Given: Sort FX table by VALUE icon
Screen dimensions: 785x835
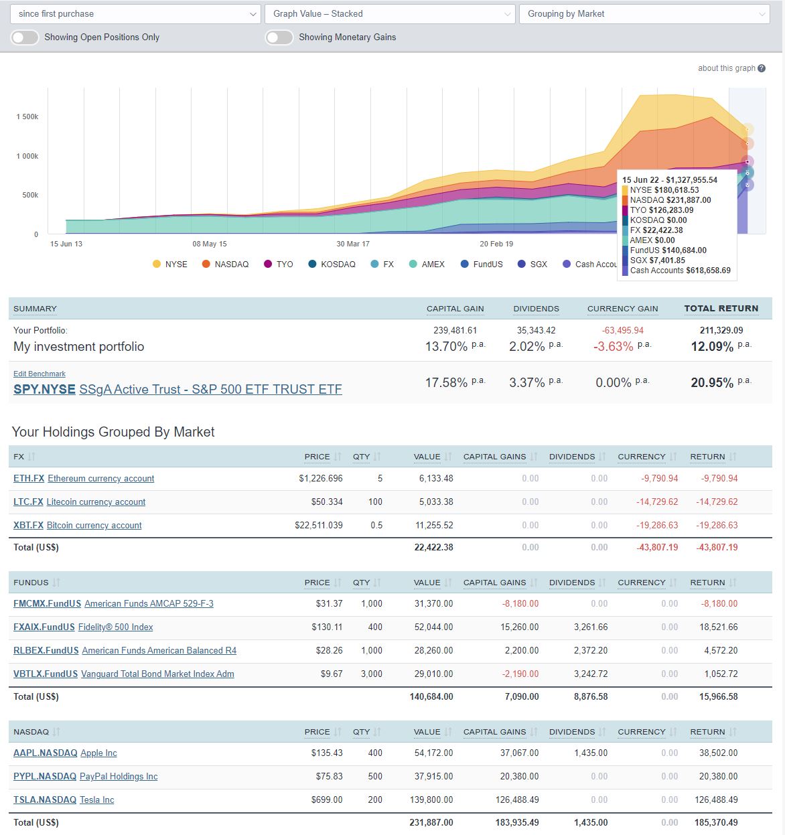Looking at the screenshot, I should tap(448, 457).
